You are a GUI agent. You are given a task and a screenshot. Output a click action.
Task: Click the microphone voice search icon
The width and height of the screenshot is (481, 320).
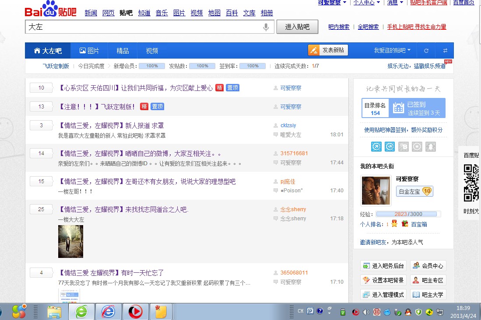[x=266, y=27]
